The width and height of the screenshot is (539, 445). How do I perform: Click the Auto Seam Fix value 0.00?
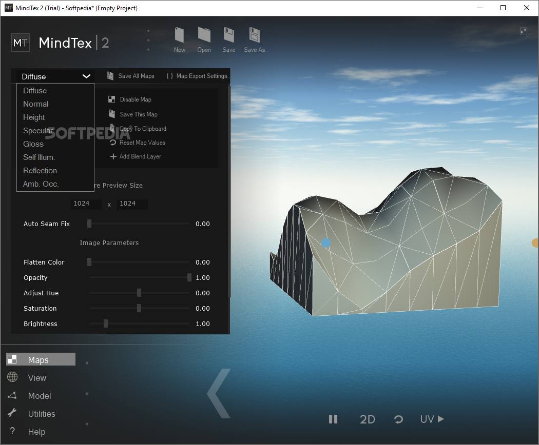[202, 224]
